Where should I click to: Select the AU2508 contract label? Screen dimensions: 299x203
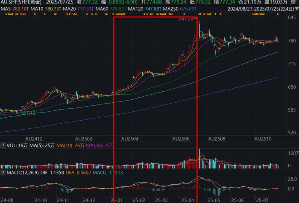[217, 139]
